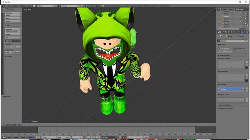Open the Window menu
The image size is (250, 140).
point(23,6)
